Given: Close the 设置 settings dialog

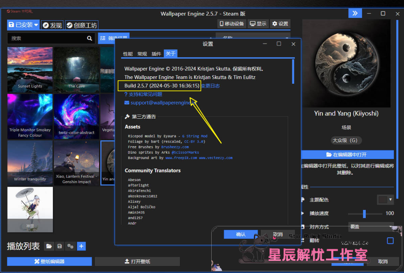Looking at the screenshot, I should (293, 44).
